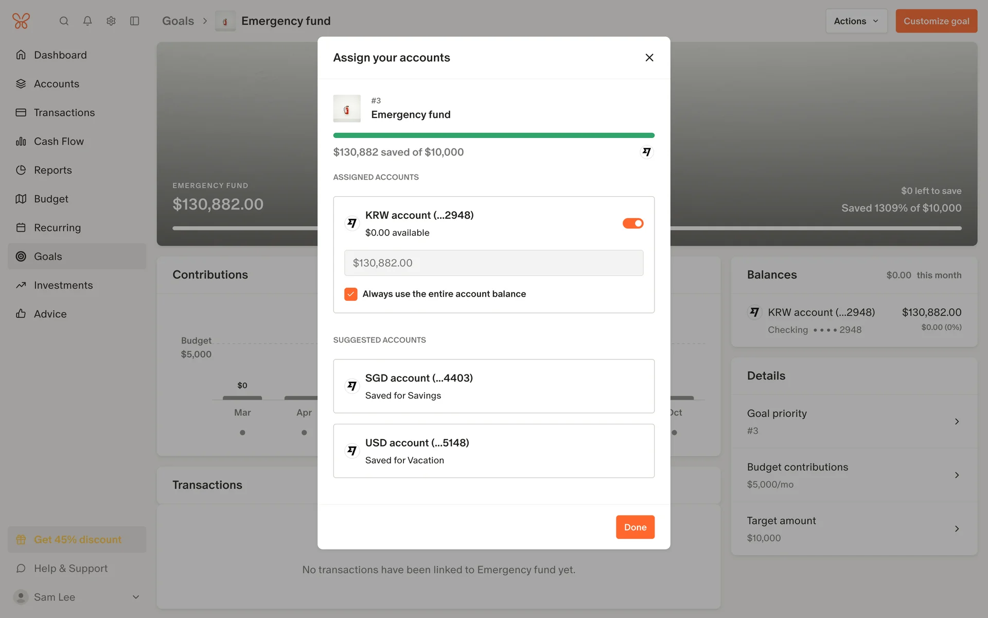Image resolution: width=988 pixels, height=618 pixels.
Task: Toggle the sidebar panel icon
Action: point(135,21)
